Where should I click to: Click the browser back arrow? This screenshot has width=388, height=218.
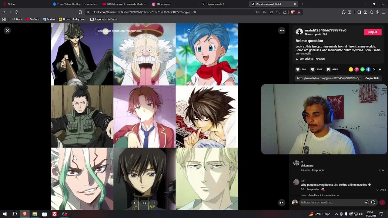click(x=4, y=12)
